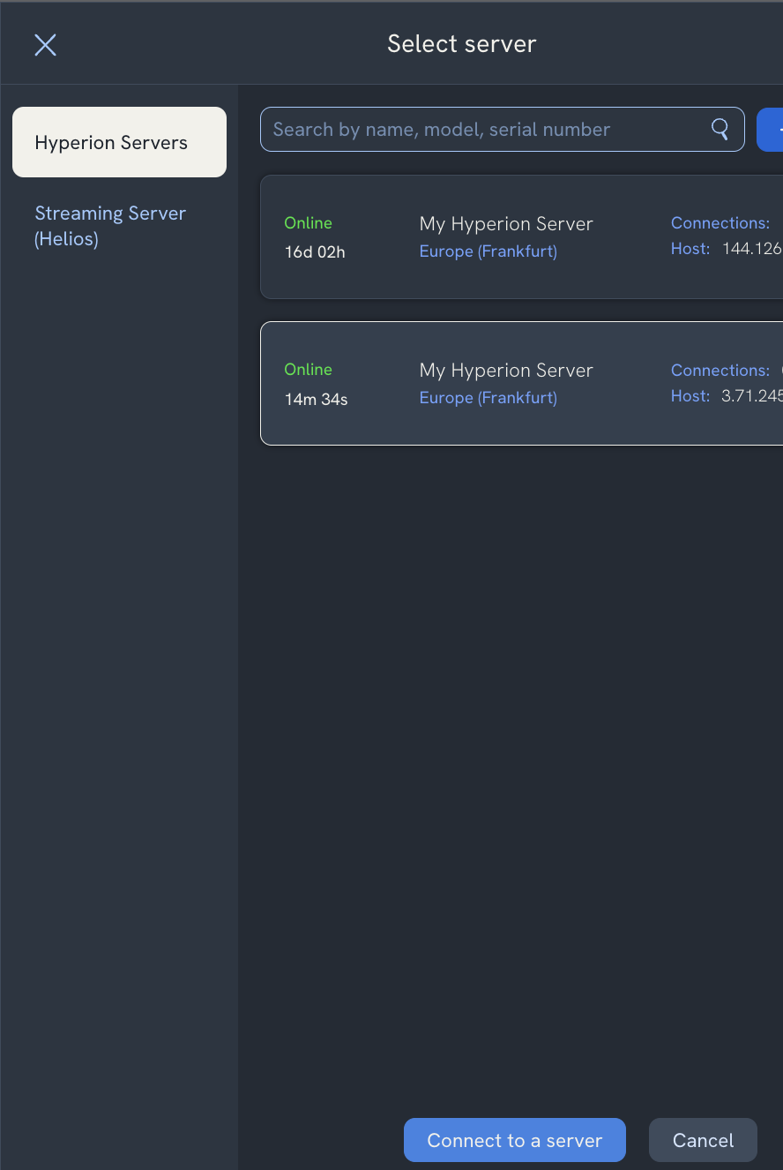Click Europe (Frankfurt) on the second server
Screen dimensions: 783x1170
coord(488,398)
